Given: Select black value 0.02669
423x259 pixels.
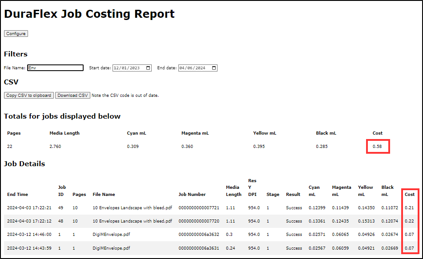Looking at the screenshot, I should (390, 248).
